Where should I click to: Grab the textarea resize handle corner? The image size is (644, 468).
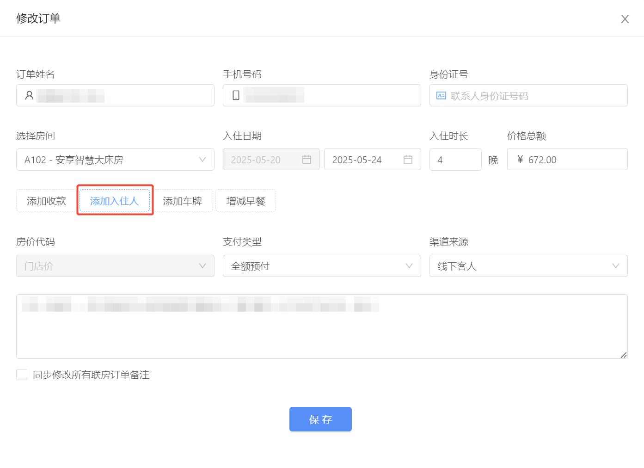624,355
